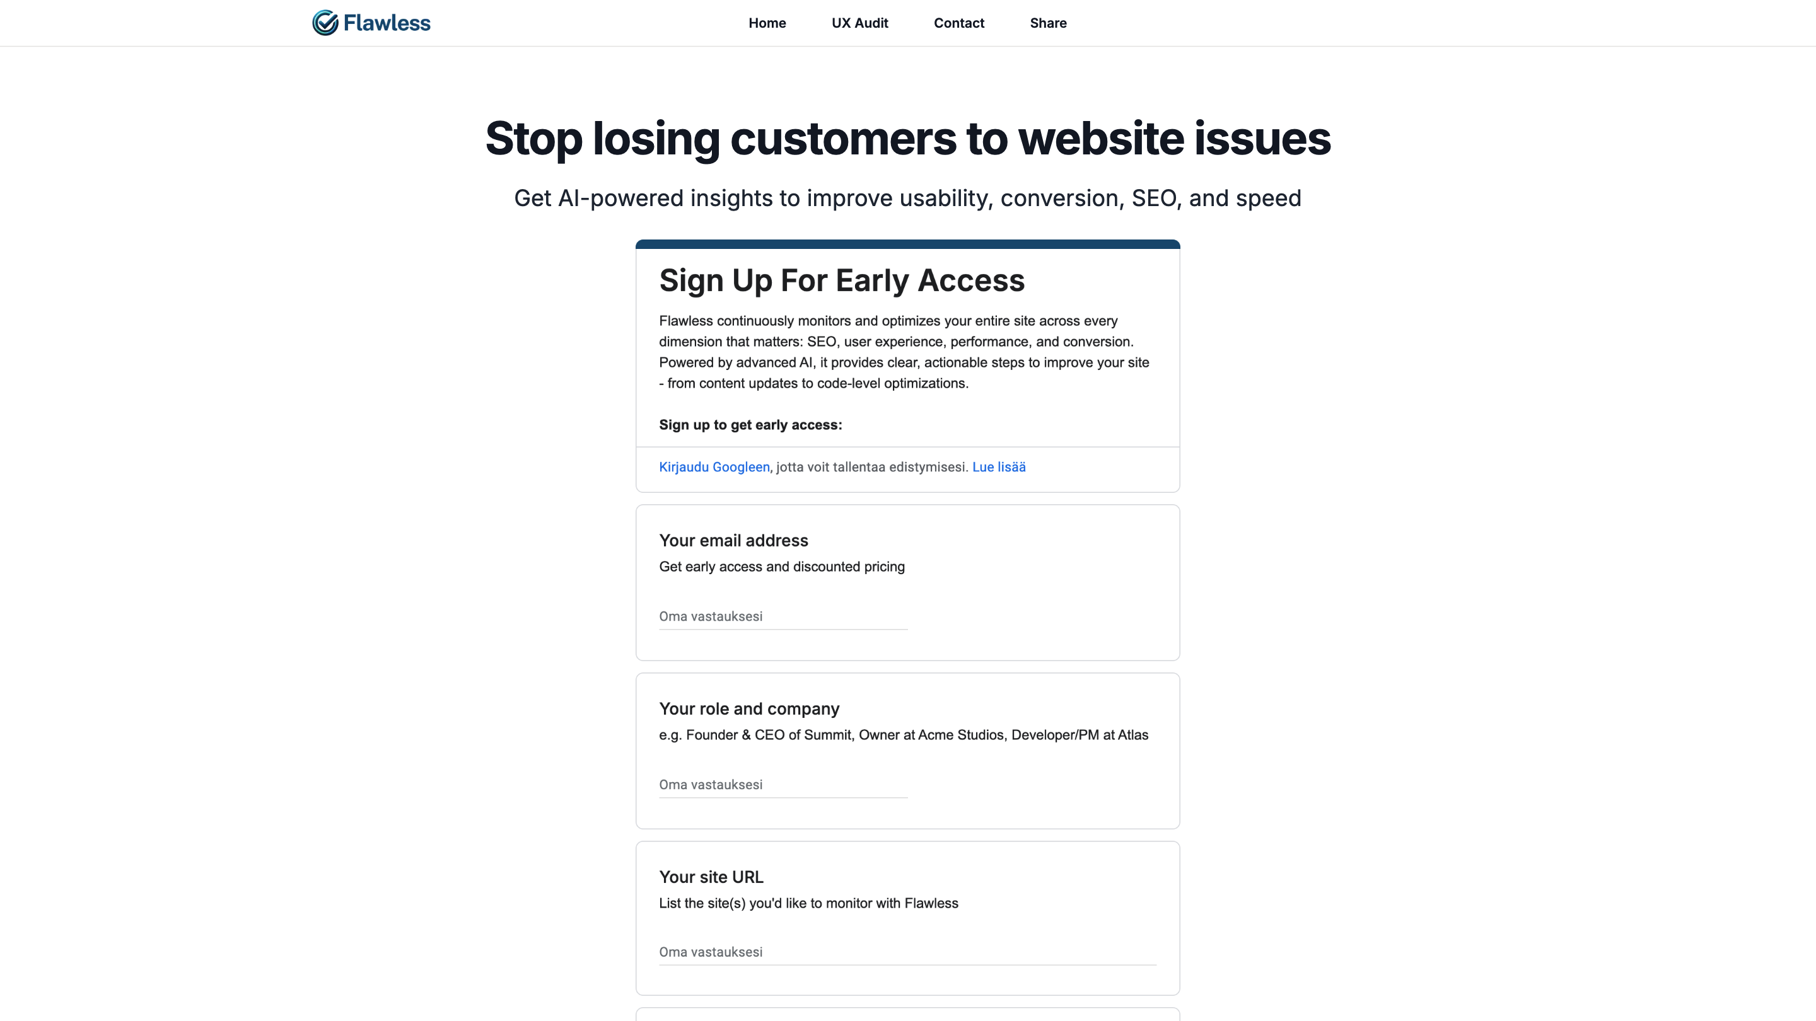Image resolution: width=1816 pixels, height=1021 pixels.
Task: Click the Flawless brand name text
Action: pos(387,23)
